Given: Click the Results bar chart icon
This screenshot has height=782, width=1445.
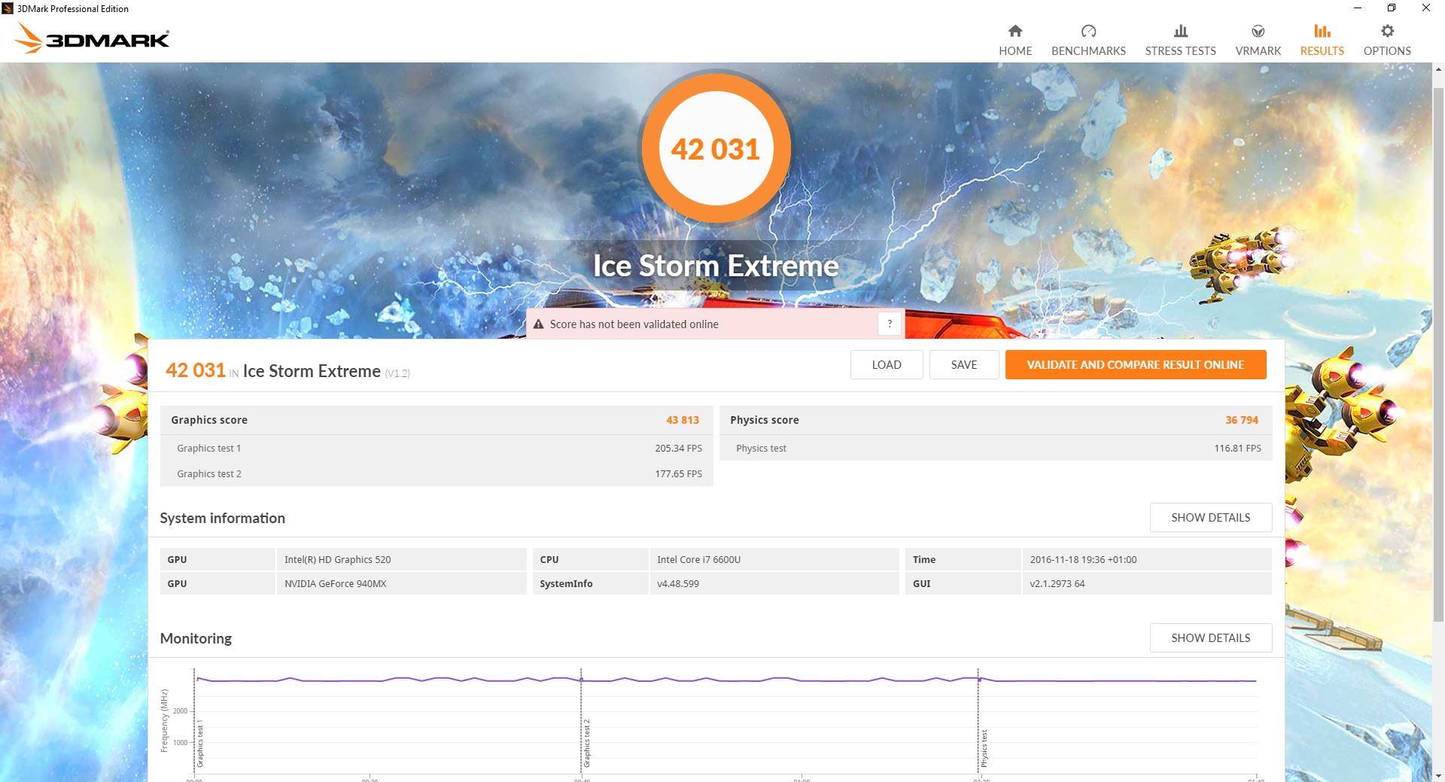Looking at the screenshot, I should tap(1322, 31).
